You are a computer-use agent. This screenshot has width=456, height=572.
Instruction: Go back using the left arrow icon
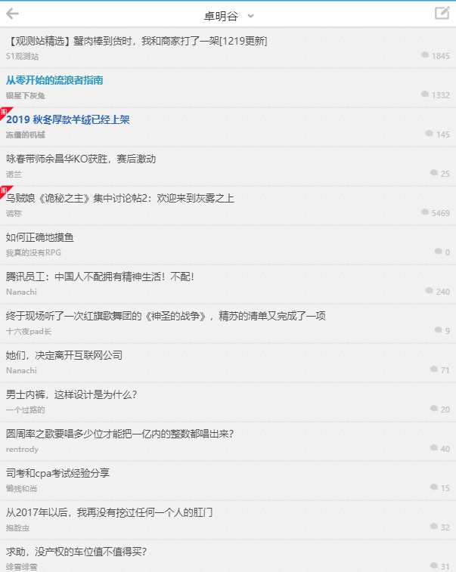(x=12, y=14)
